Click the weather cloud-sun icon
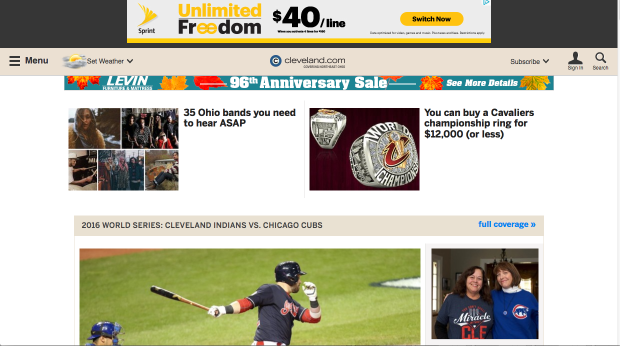This screenshot has height=346, width=620. pyautogui.click(x=74, y=61)
